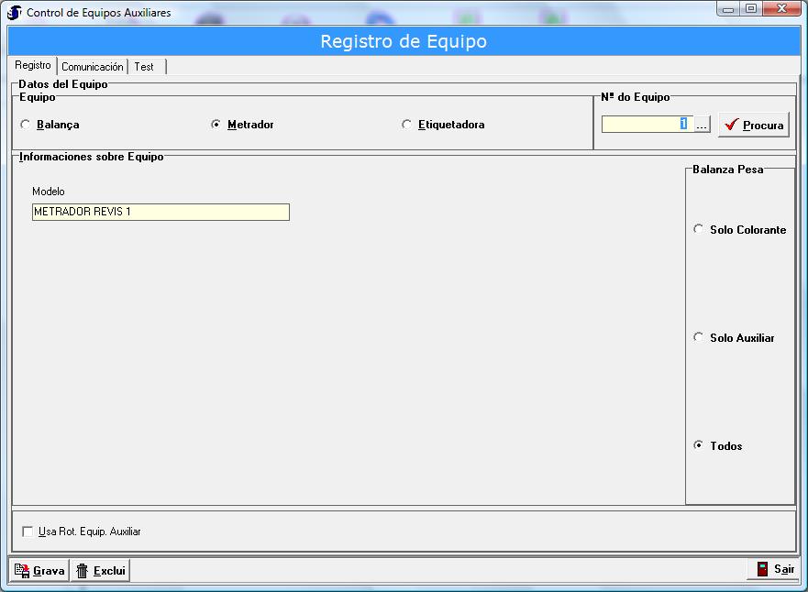This screenshot has height=592, width=808.
Task: Click the red checkmark Procura icon
Action: [x=731, y=125]
